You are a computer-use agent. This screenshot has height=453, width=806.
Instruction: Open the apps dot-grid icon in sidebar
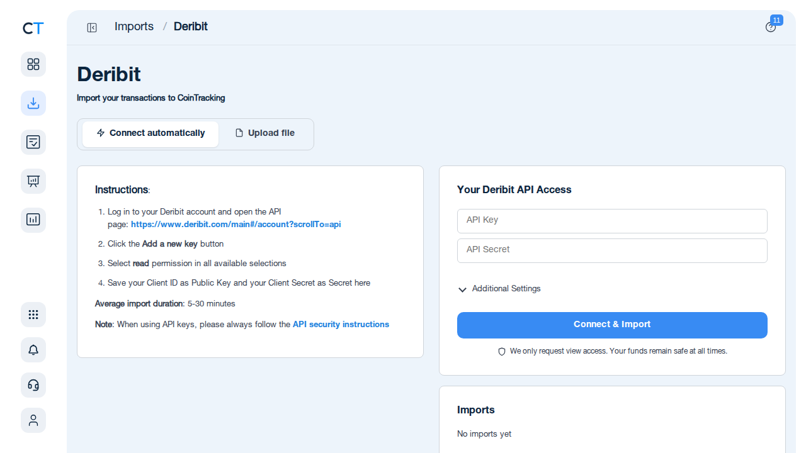33,315
